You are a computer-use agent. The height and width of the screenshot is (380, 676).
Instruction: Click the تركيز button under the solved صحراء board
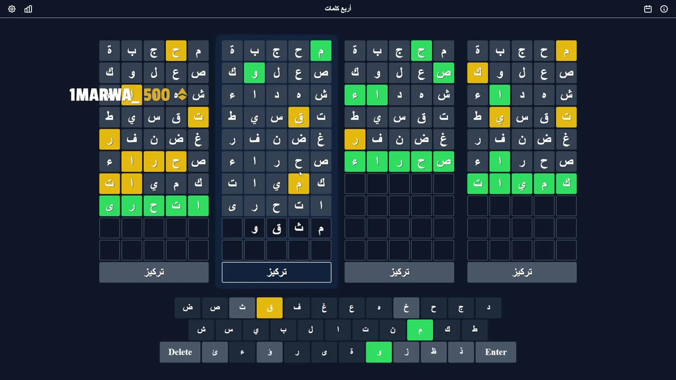pyautogui.click(x=399, y=272)
